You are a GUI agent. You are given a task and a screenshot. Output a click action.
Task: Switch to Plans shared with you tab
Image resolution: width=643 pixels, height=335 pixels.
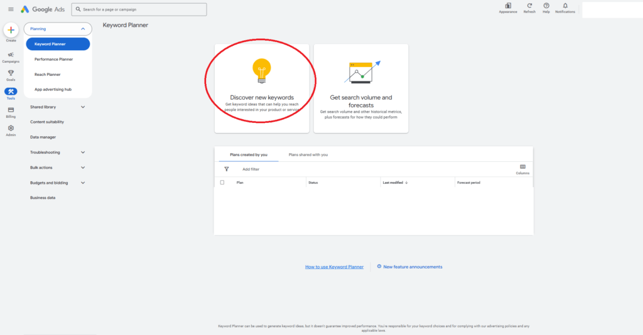(308, 155)
